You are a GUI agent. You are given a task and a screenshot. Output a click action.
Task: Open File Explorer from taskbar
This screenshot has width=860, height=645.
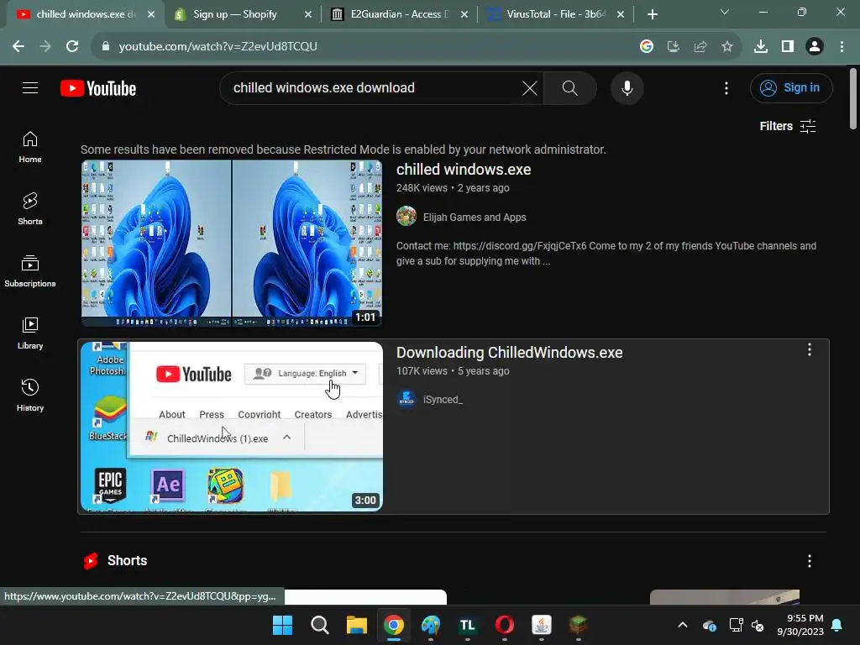(356, 625)
